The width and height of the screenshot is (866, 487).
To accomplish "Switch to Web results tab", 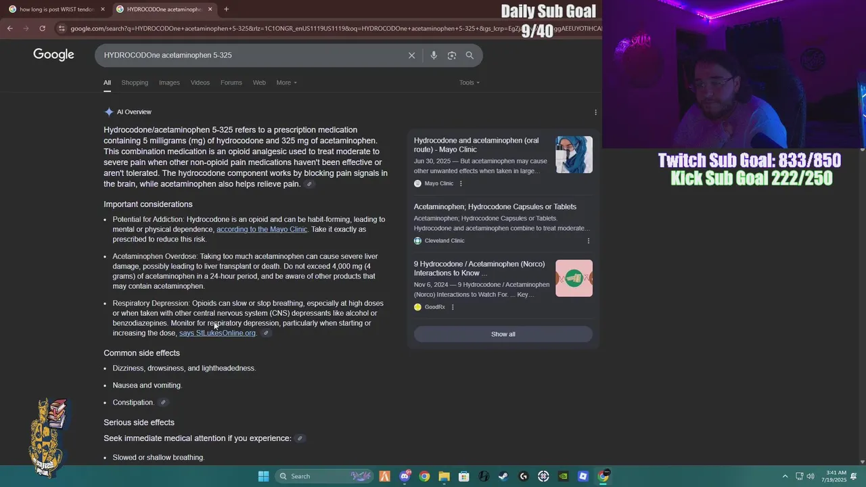I will [x=259, y=83].
